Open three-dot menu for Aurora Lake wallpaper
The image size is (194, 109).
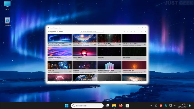(x=70, y=44)
